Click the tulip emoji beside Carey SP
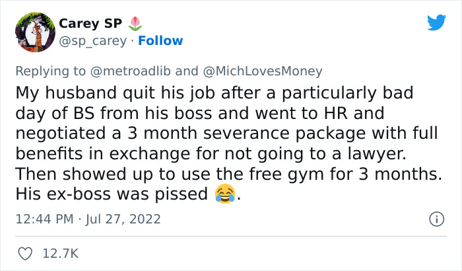 point(134,23)
